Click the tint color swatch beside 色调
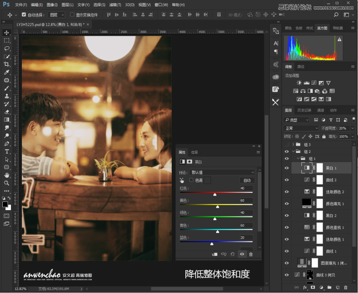Screen dimensions: 358x293 pos(207,180)
